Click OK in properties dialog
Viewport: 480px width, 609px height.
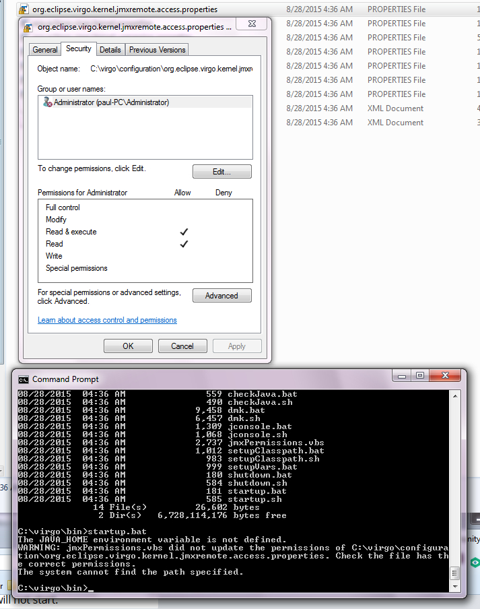coord(128,346)
